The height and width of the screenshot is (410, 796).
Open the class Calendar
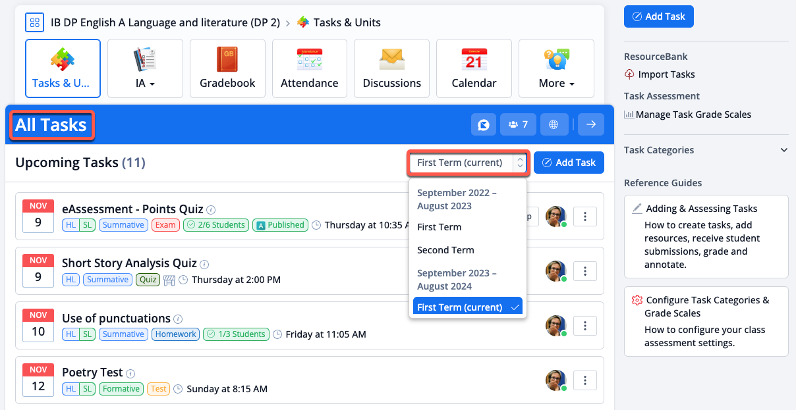coord(474,68)
